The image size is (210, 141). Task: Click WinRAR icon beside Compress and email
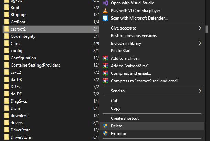(x=105, y=73)
